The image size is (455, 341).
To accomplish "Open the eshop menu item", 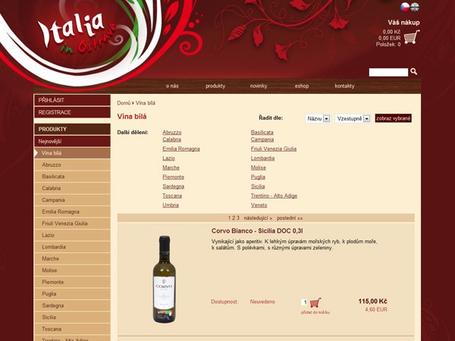I will pos(302,86).
